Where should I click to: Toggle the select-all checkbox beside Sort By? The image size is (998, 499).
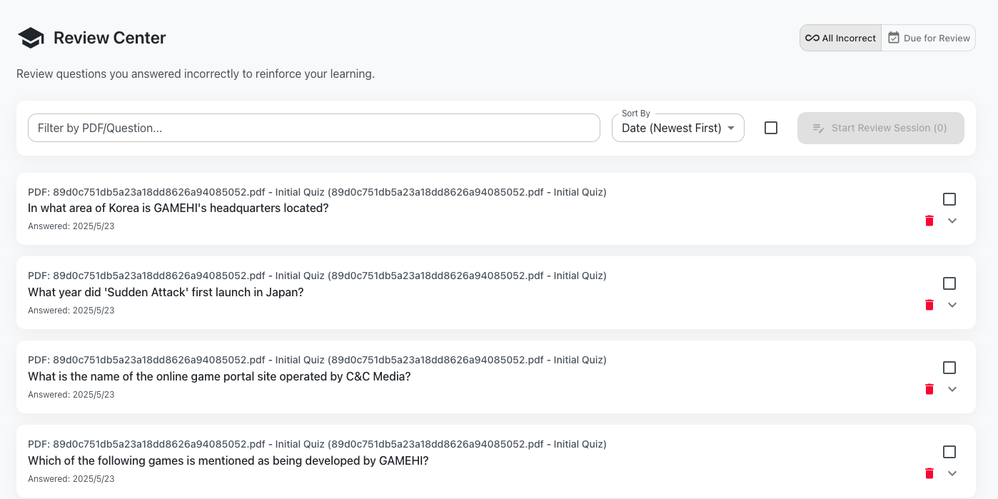(770, 128)
